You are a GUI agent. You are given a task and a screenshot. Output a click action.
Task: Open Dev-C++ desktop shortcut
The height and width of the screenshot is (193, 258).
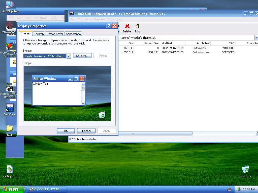[10, 110]
